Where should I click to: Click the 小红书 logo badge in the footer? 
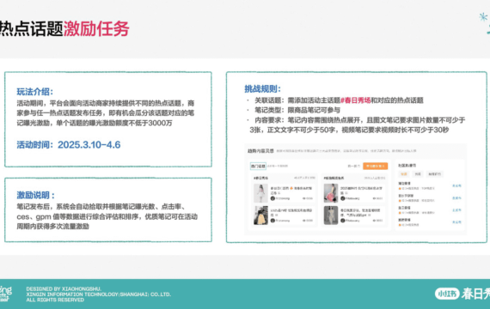tap(447, 294)
